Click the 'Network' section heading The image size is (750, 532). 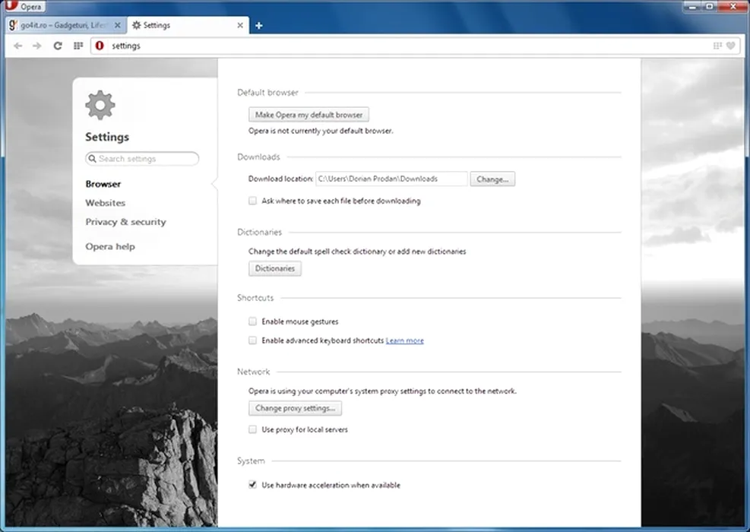click(254, 372)
